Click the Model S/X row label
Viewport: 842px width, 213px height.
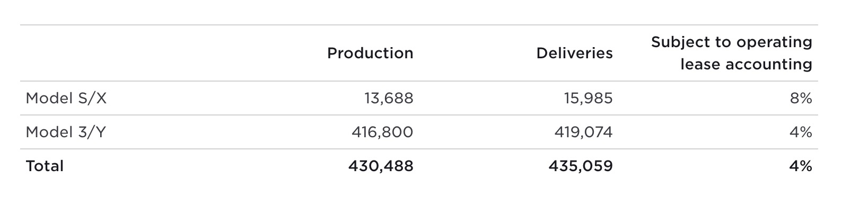pos(66,99)
